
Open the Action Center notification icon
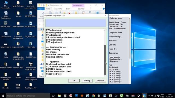(x=158, y=96)
